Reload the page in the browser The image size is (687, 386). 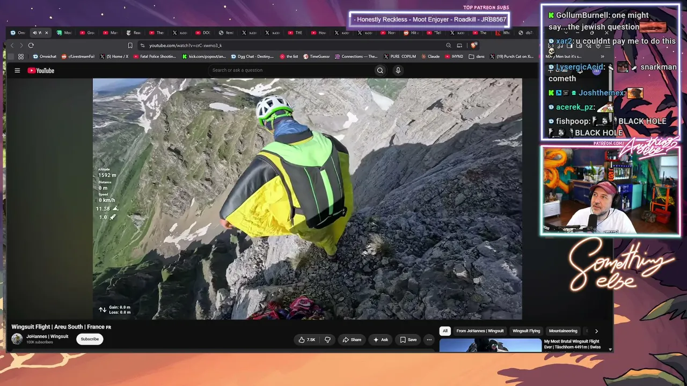click(x=31, y=46)
